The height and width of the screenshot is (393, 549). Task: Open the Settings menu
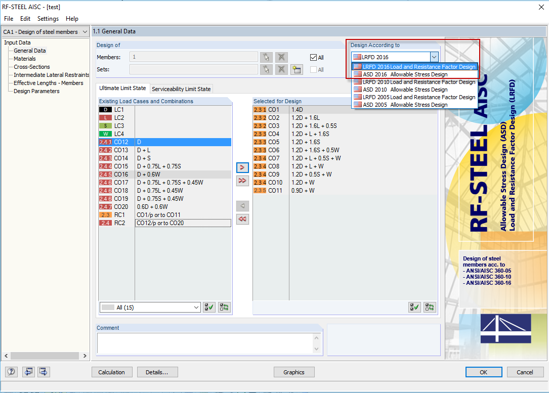coord(48,19)
